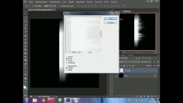183x103 pixels.
Task: Switch to the Каналы tab
Action: 123,55
